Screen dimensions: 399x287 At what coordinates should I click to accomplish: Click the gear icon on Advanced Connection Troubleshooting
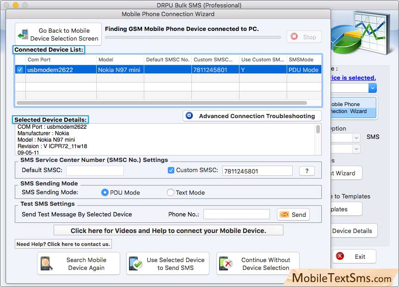click(x=189, y=116)
